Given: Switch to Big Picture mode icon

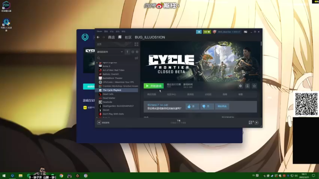Looking at the screenshot, I should coord(246,32).
